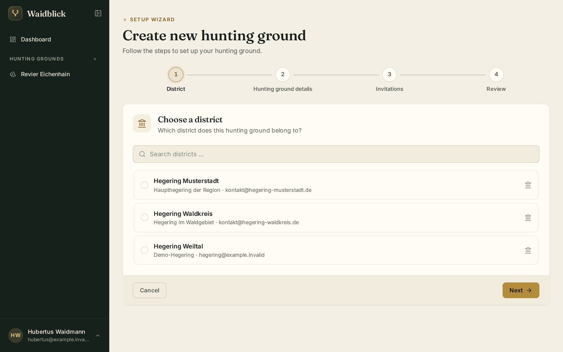Select the Hegering Weiltal radio button
Viewport: 563px width, 352px height.
tap(144, 250)
